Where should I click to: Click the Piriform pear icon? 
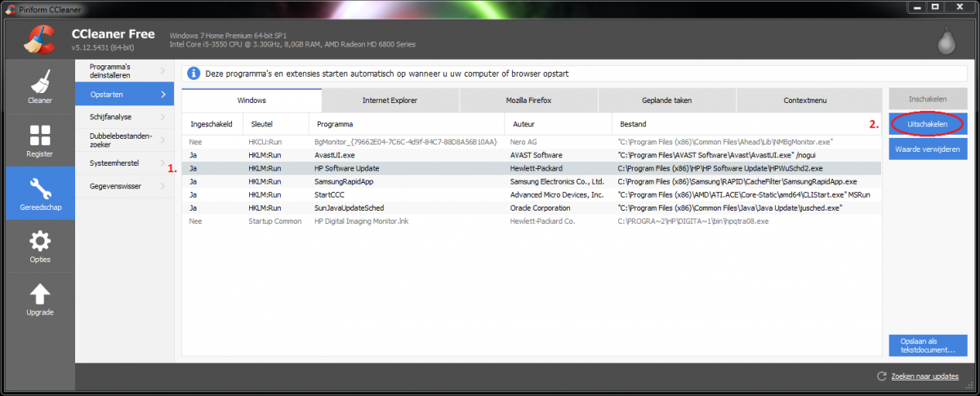[x=947, y=41]
